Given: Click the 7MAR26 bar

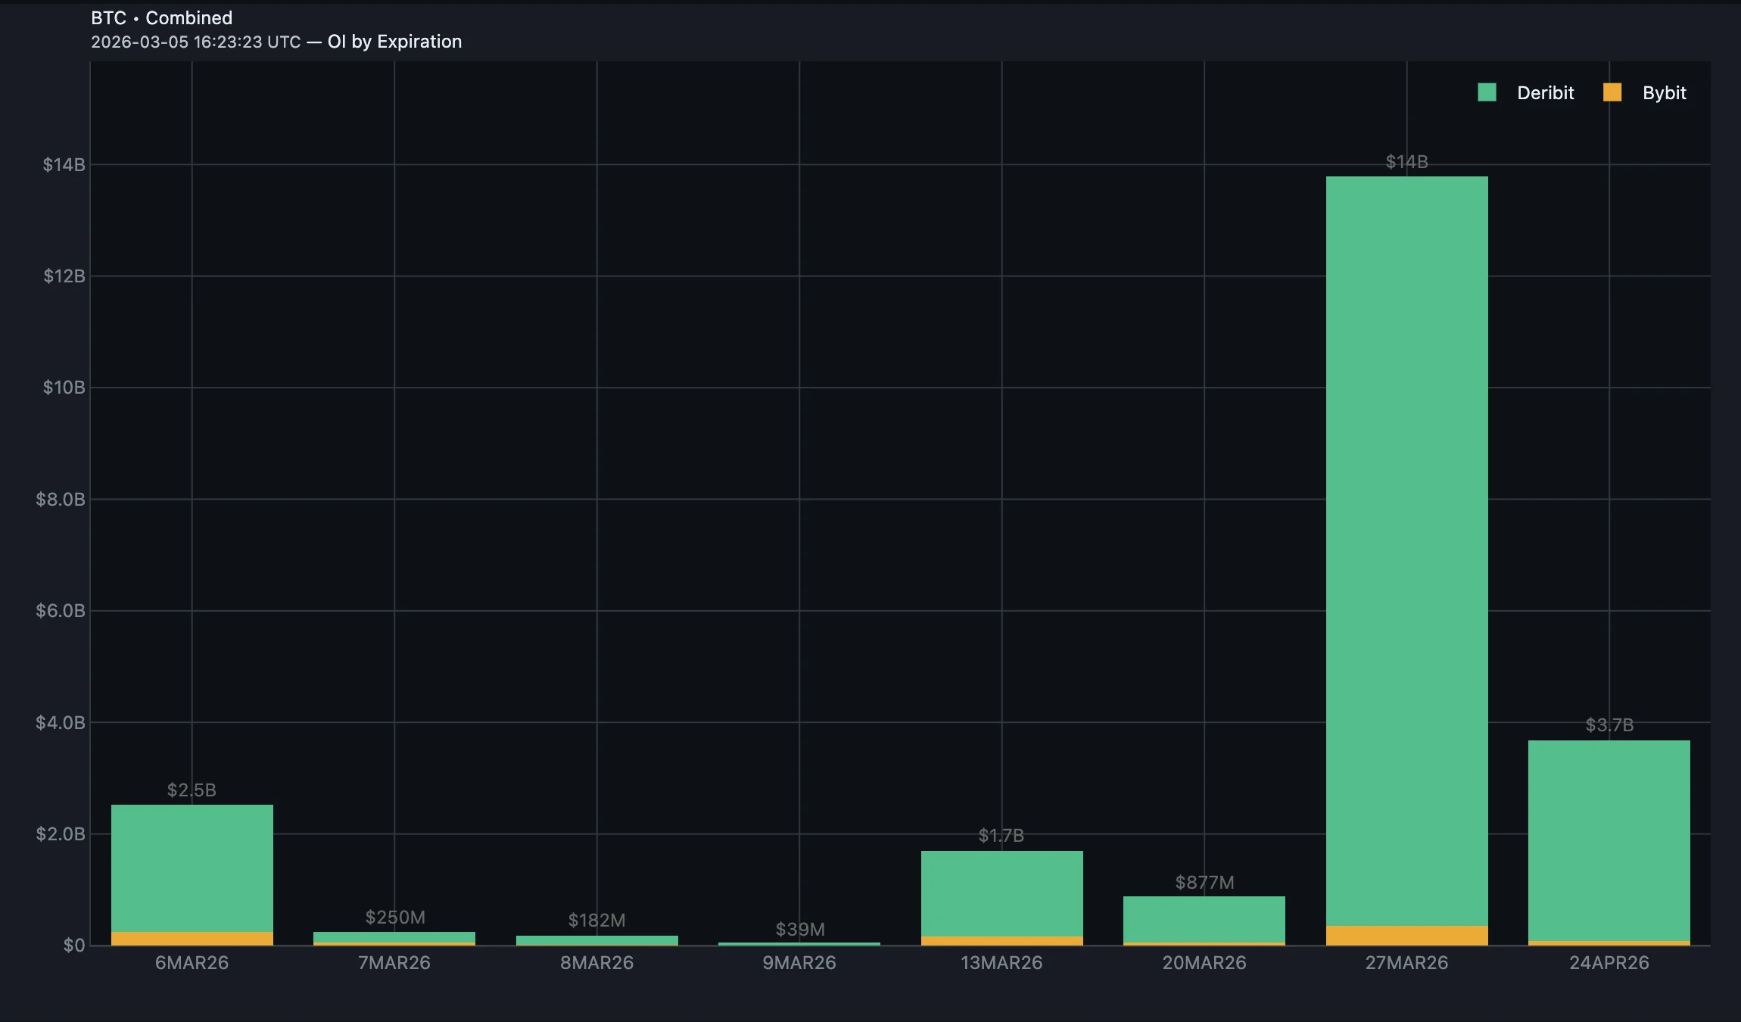Looking at the screenshot, I should pyautogui.click(x=394, y=936).
